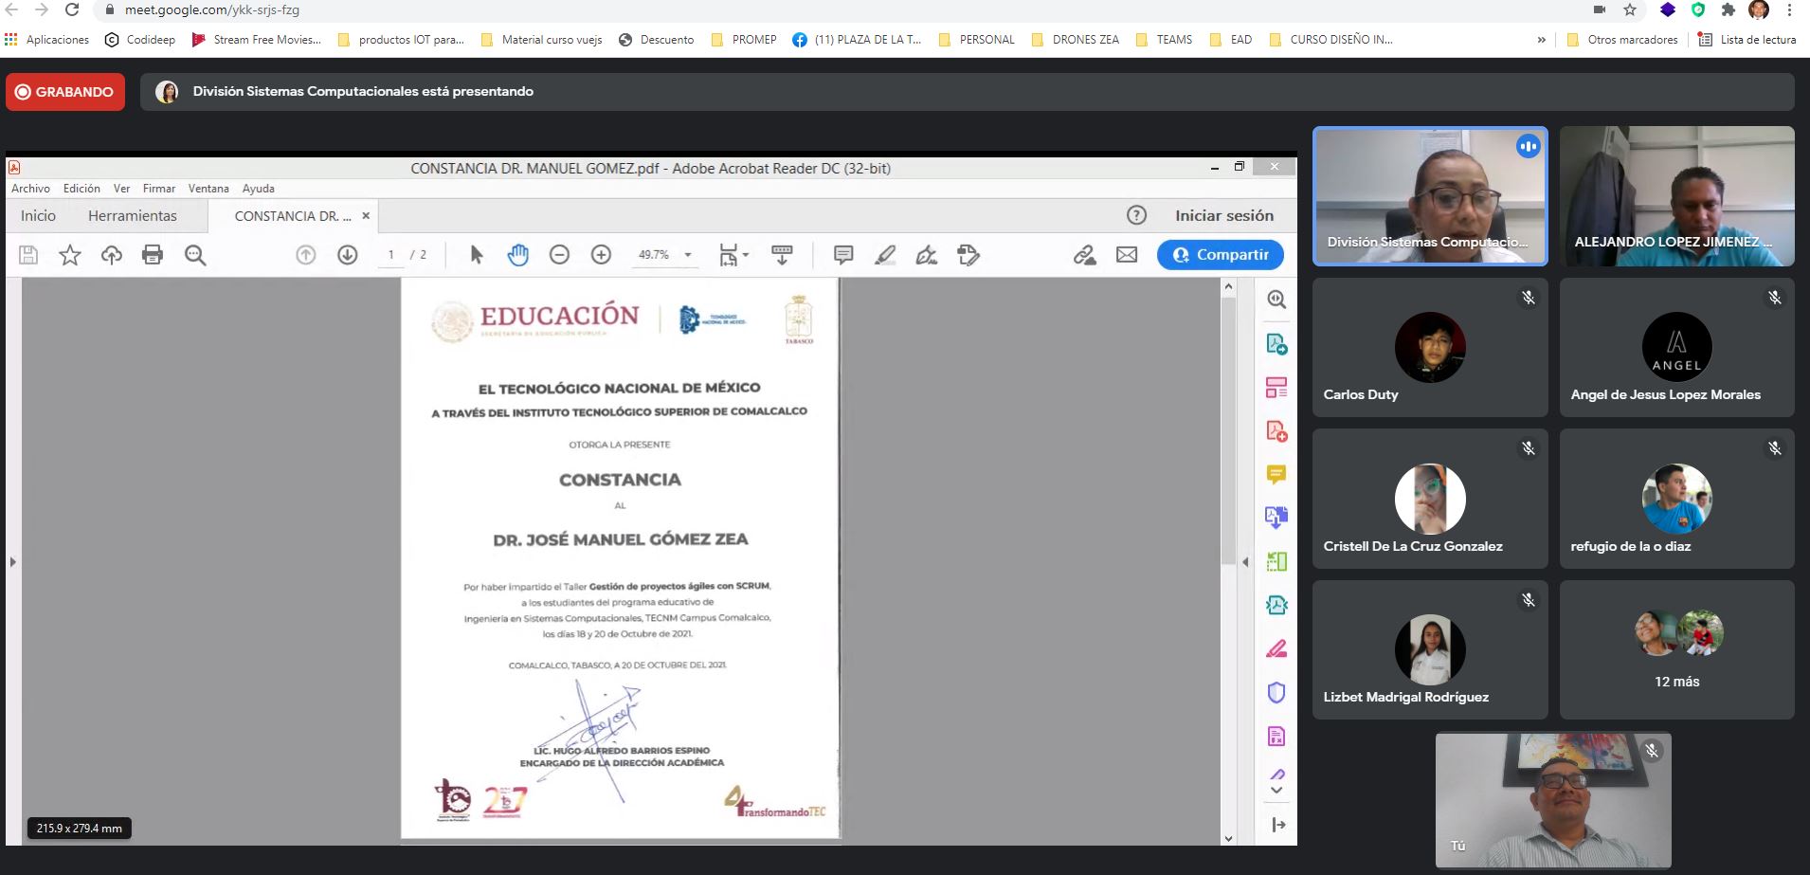Viewport: 1810px width, 875px height.
Task: Click the Compartir button
Action: (1220, 255)
